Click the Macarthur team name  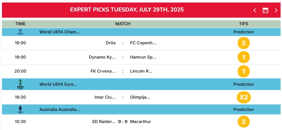point(141,122)
